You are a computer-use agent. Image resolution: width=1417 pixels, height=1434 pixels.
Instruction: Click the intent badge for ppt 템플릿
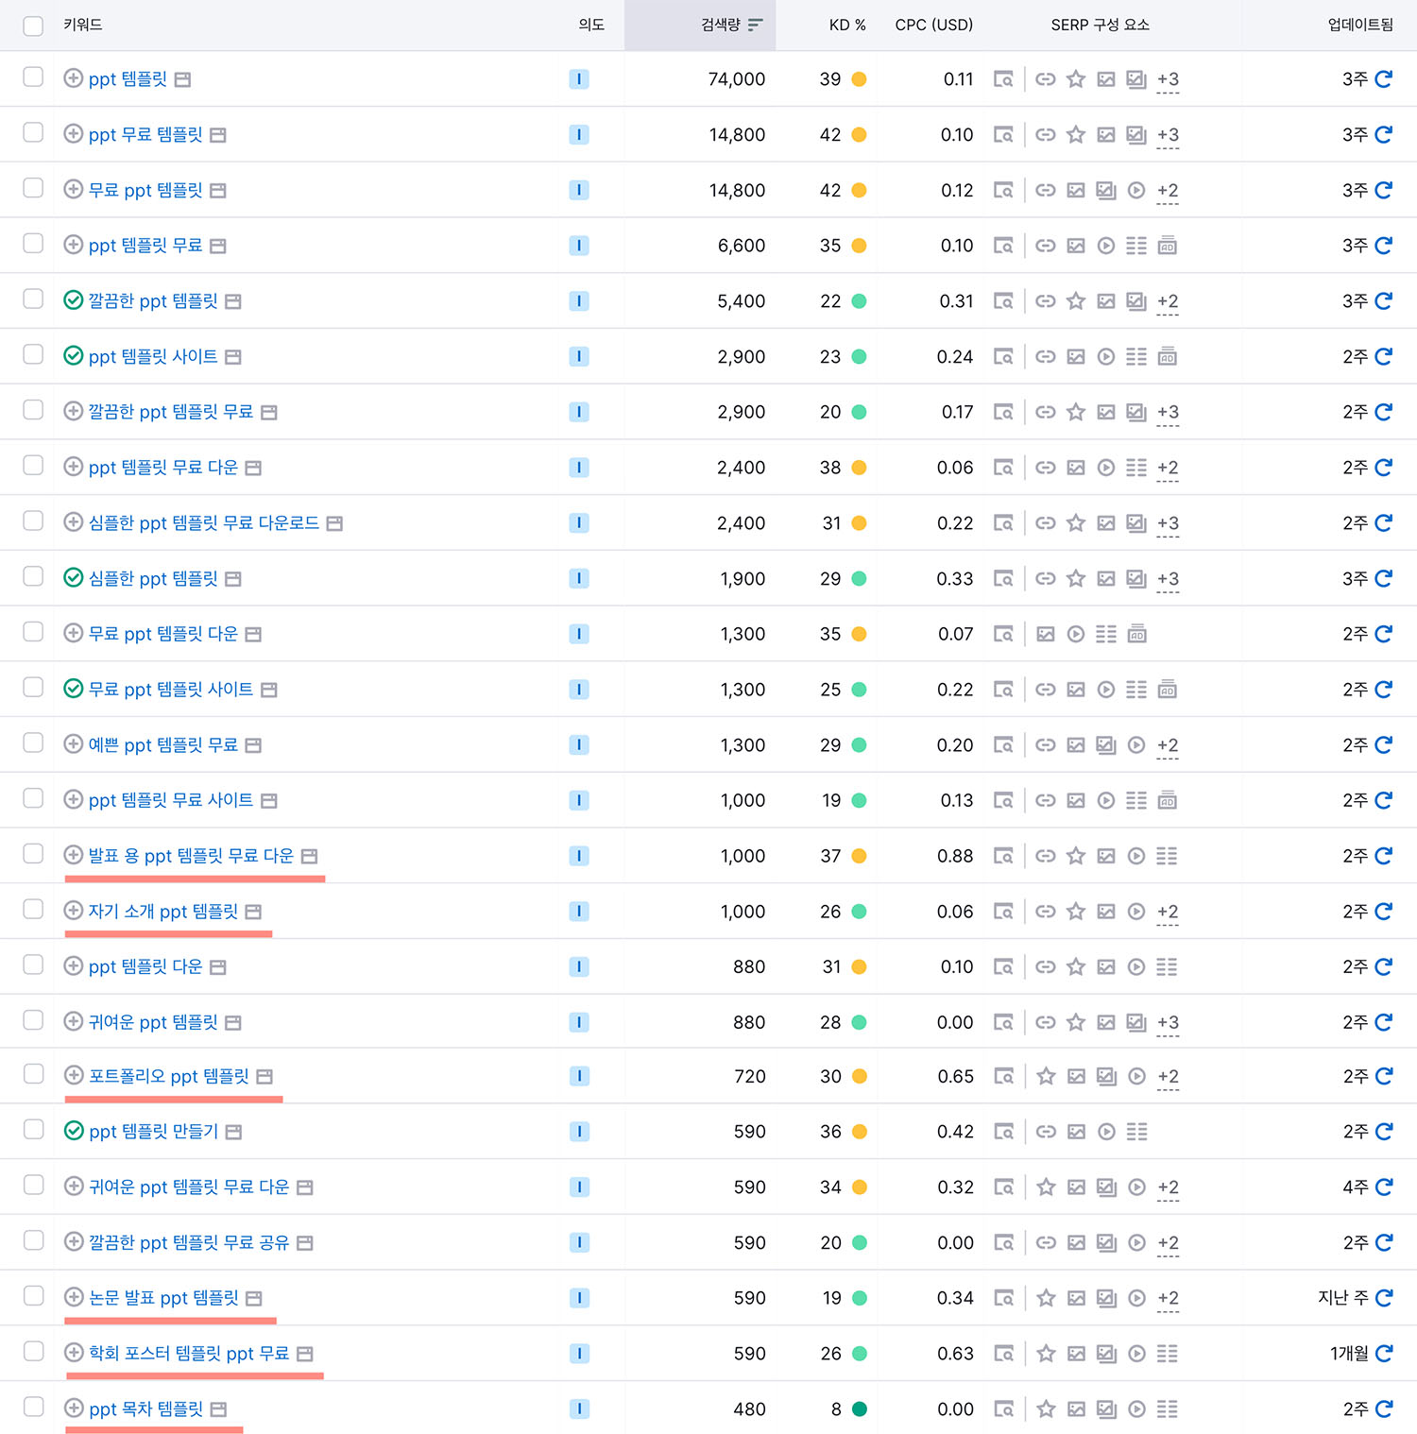(x=579, y=79)
